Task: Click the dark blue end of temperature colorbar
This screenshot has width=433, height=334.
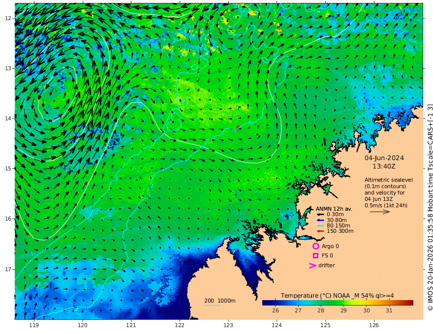Action: pos(266,303)
